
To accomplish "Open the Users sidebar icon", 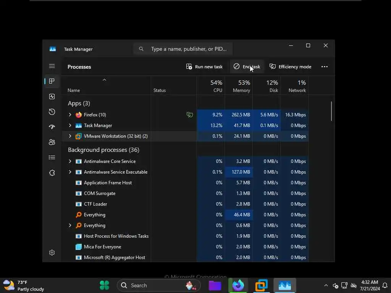I will (x=52, y=142).
